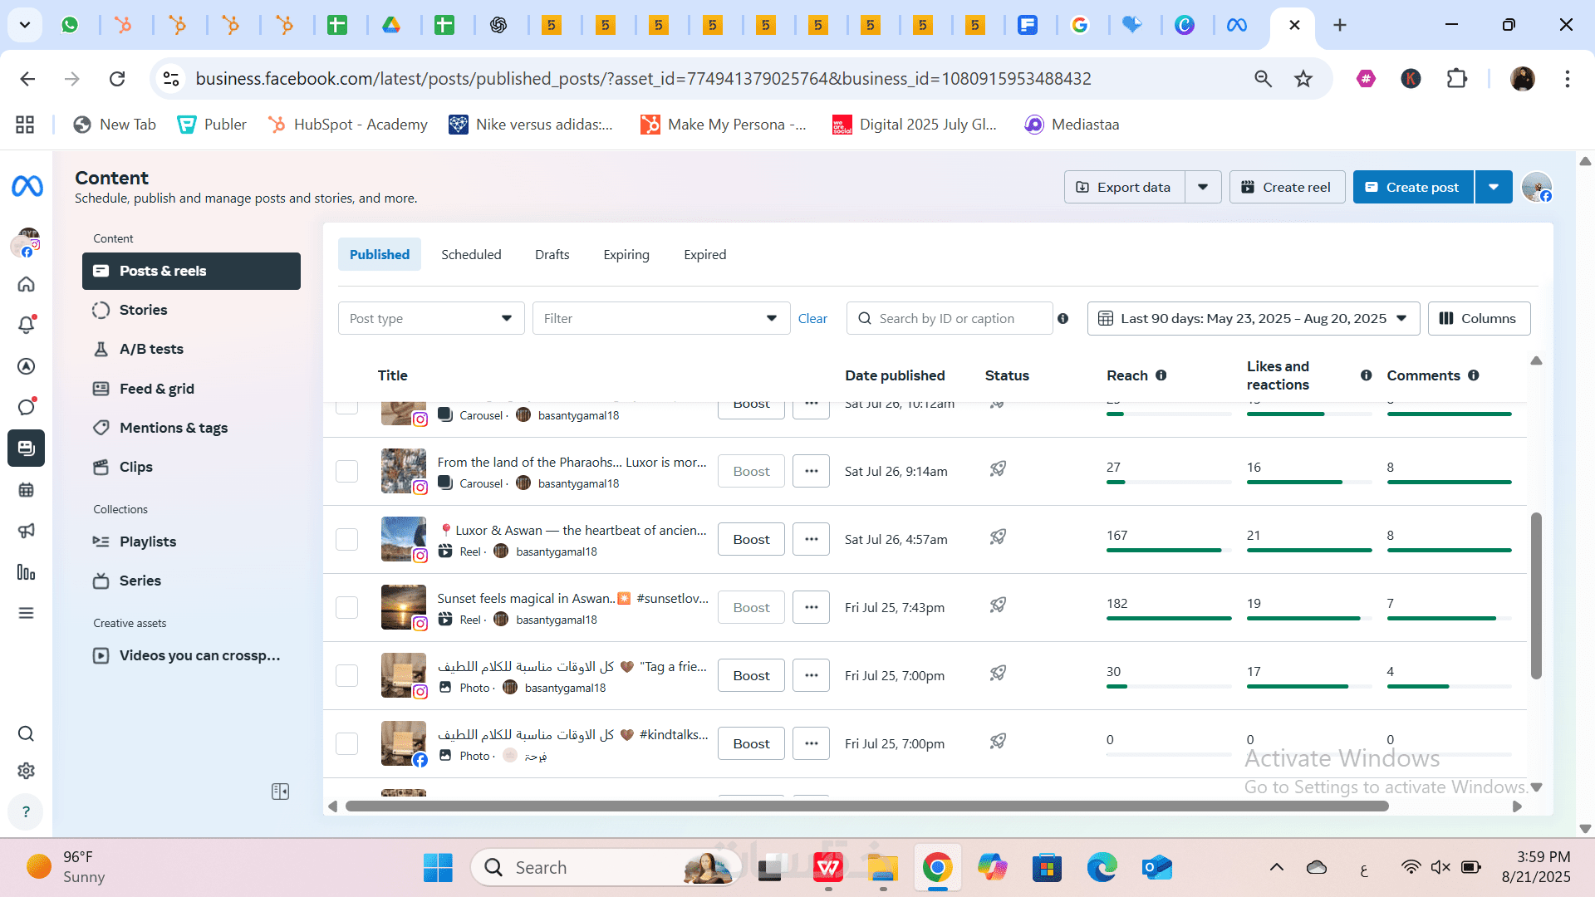
Task: Open Settings gear in left rail
Action: point(27,771)
